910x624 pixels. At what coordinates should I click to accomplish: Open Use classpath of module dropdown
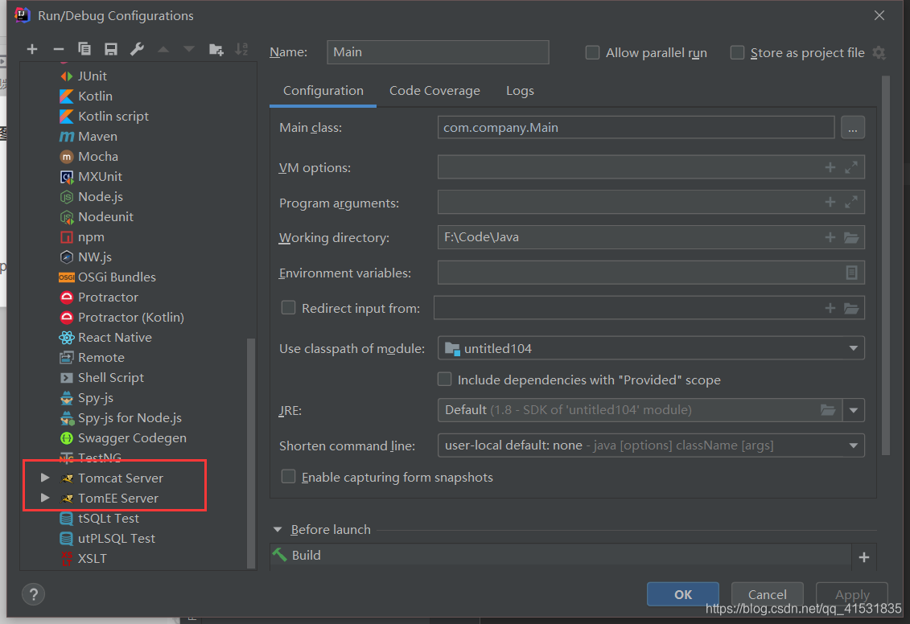coord(853,348)
